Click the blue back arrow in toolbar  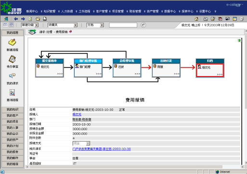tap(16, 19)
